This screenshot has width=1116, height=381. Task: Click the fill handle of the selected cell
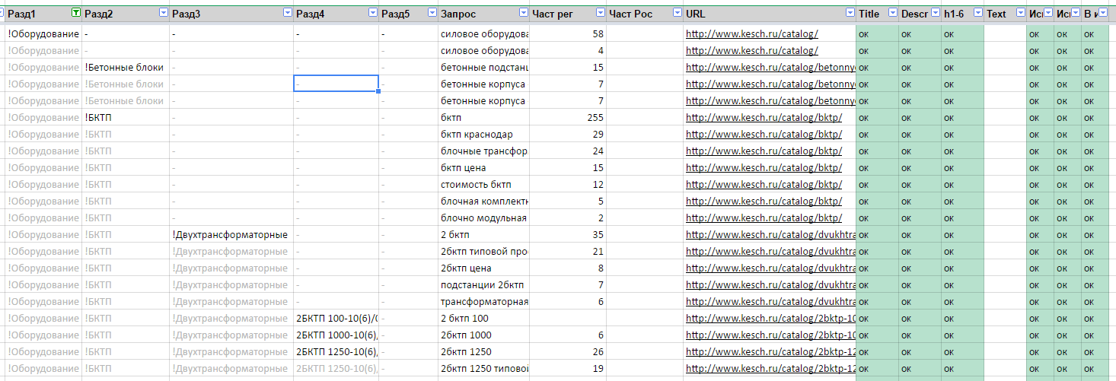(378, 91)
